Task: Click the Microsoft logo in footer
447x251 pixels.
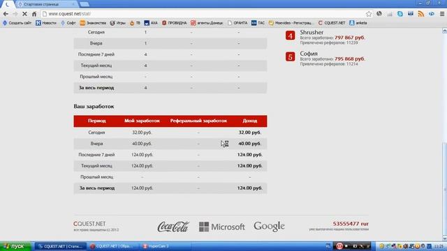Action: [x=222, y=227]
